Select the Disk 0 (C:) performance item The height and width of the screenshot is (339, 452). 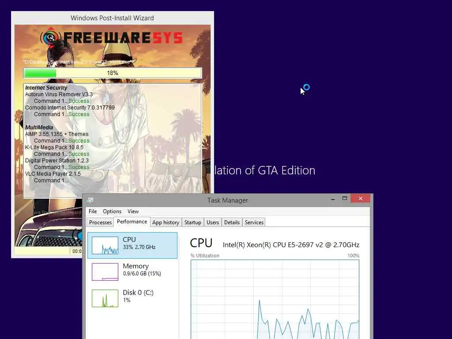(132, 298)
